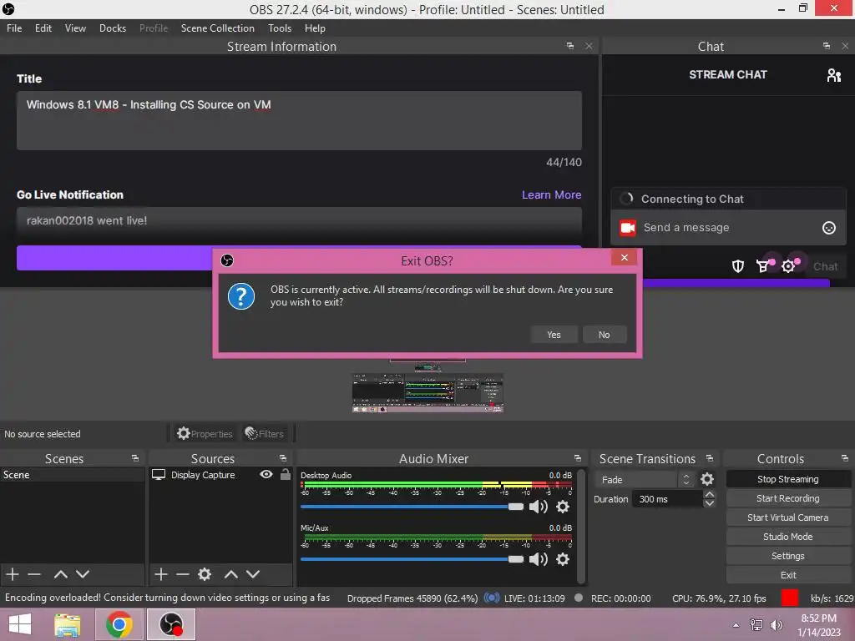Viewport: 855px width, 641px height.
Task: Open the chat community users list icon
Action: pos(834,75)
